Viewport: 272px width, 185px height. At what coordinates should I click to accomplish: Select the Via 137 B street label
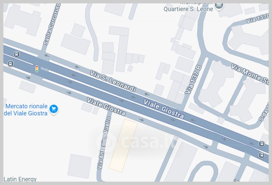(x=193, y=80)
